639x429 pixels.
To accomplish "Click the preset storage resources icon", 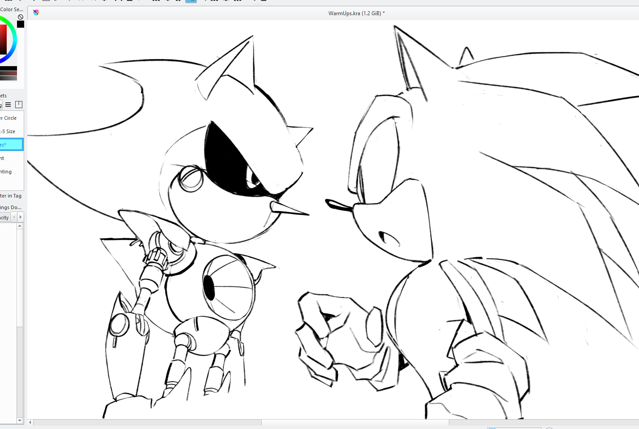I will (x=19, y=105).
